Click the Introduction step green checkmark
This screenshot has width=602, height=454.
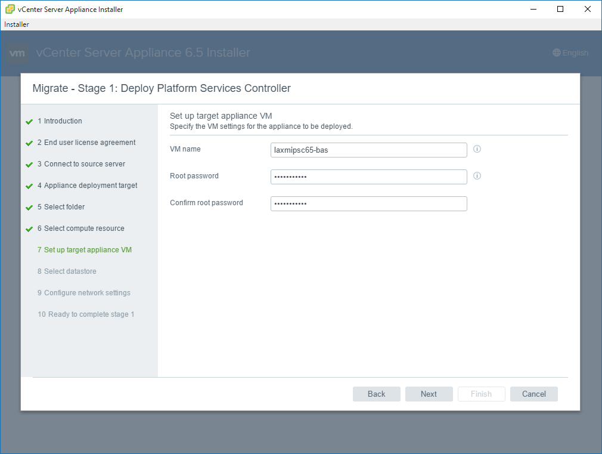click(29, 122)
